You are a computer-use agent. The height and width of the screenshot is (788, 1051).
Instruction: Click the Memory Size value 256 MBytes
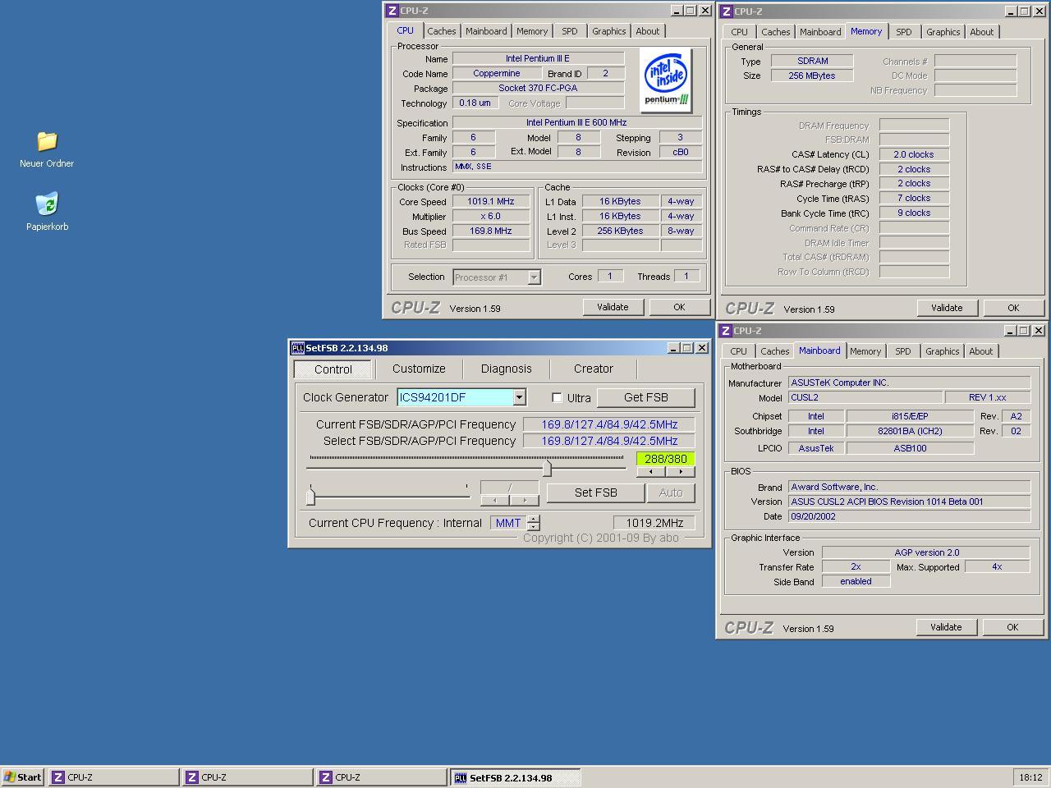(x=812, y=76)
